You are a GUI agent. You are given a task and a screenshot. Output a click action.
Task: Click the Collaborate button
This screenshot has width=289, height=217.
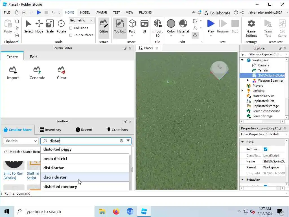click(217, 13)
